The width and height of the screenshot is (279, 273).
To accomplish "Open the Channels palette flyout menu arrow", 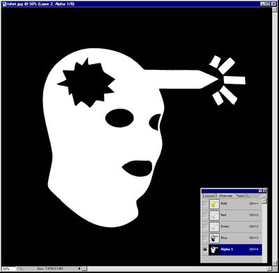I will click(x=264, y=196).
